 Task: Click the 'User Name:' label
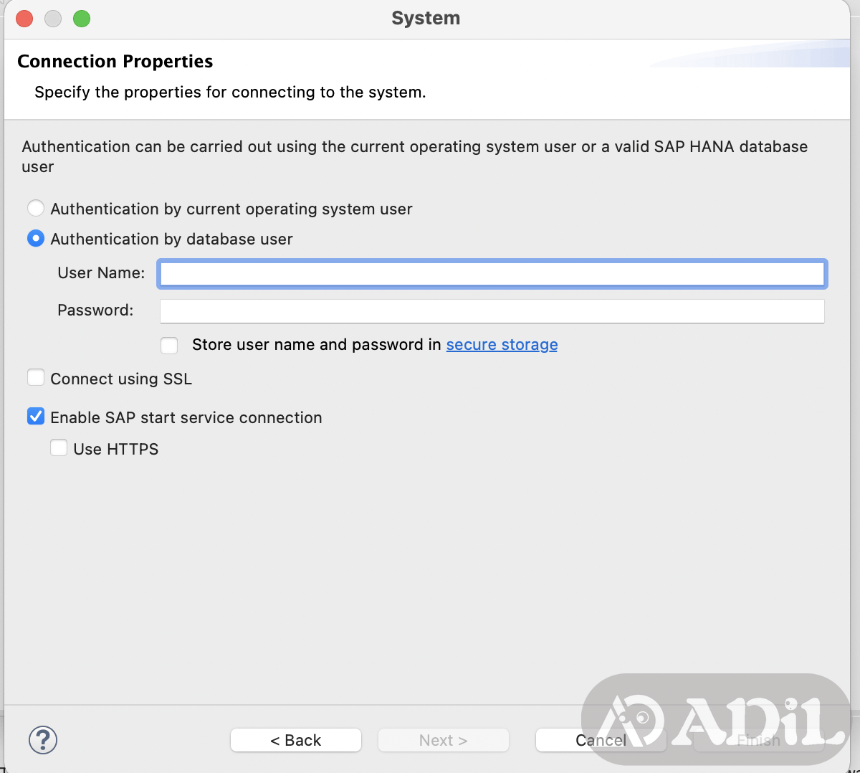(101, 273)
